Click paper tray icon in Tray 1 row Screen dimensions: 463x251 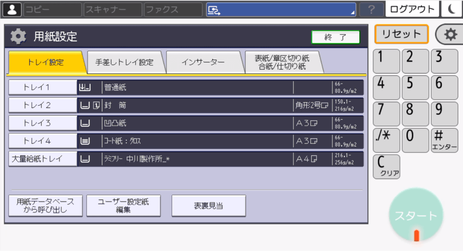pos(85,87)
